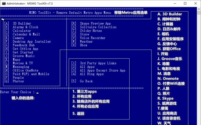Select the '[2] All Apps' line
The width and height of the screenshot is (201, 125).
click(x=83, y=67)
